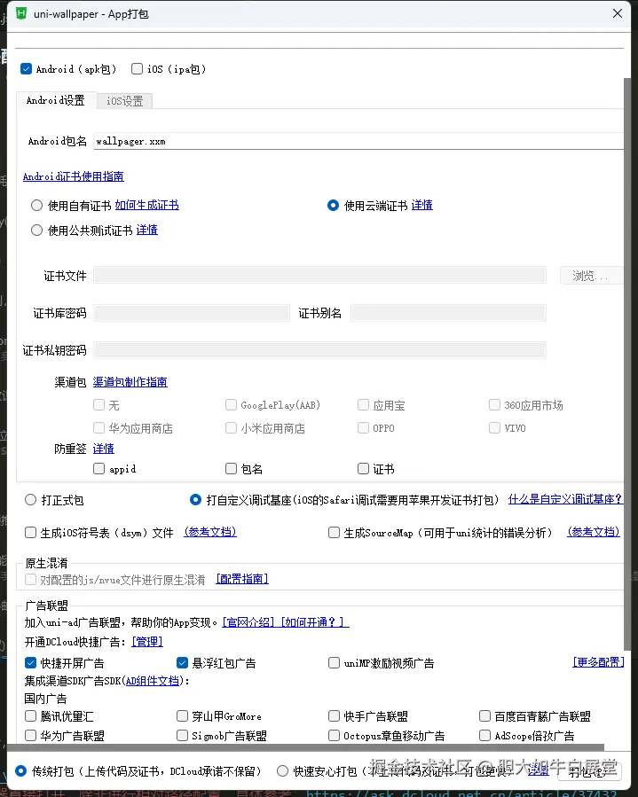Open the 渠道包制作指南 link

(x=130, y=382)
